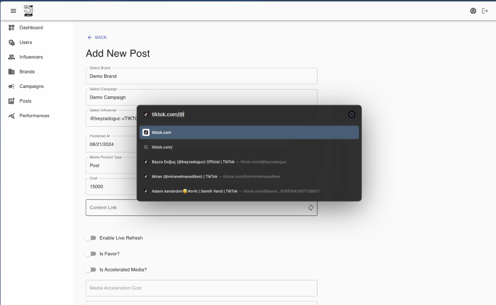Image resolution: width=496 pixels, height=305 pixels.
Task: Open the Select Brand dropdown
Action: (x=201, y=76)
